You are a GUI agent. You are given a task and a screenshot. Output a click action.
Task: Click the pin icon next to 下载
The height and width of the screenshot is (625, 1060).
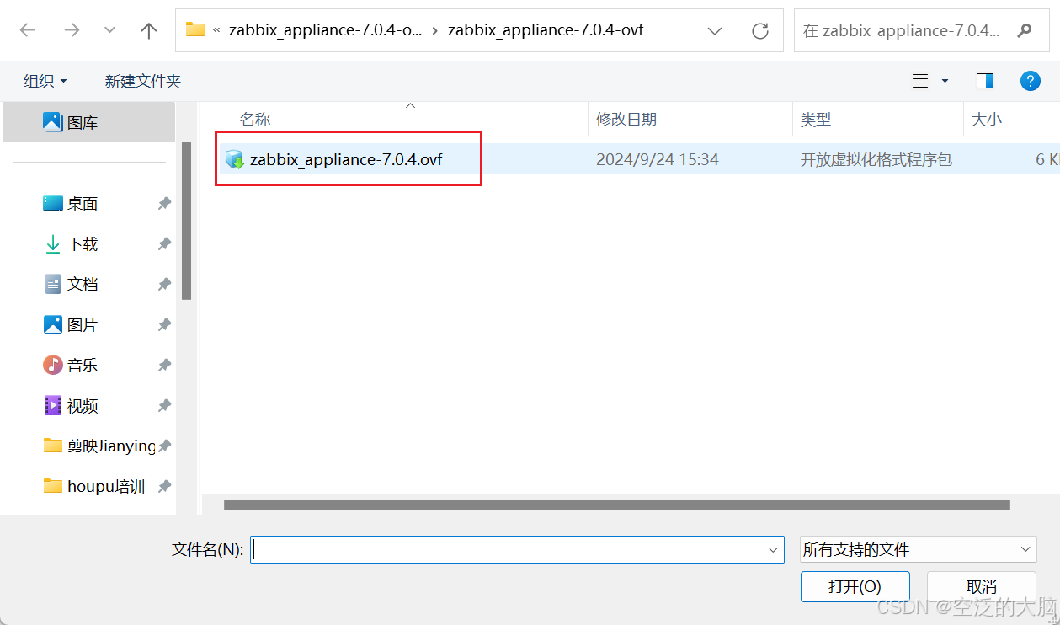tap(164, 243)
